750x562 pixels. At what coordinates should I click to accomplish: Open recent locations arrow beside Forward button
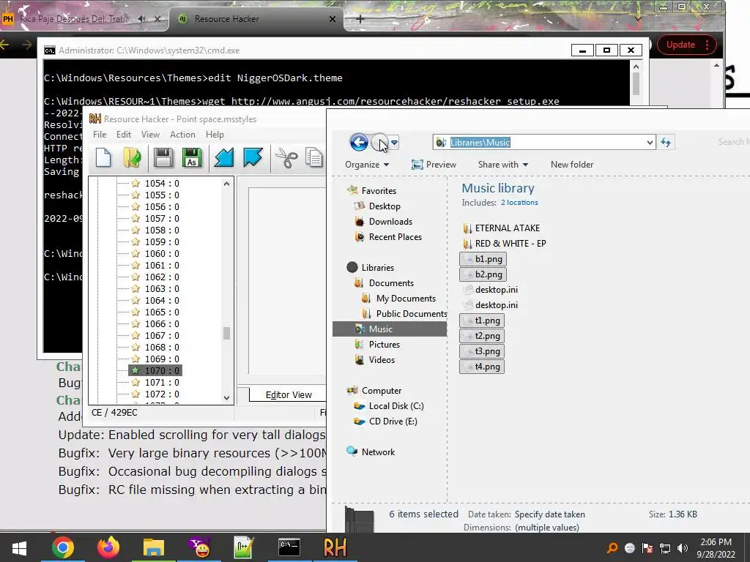point(395,143)
